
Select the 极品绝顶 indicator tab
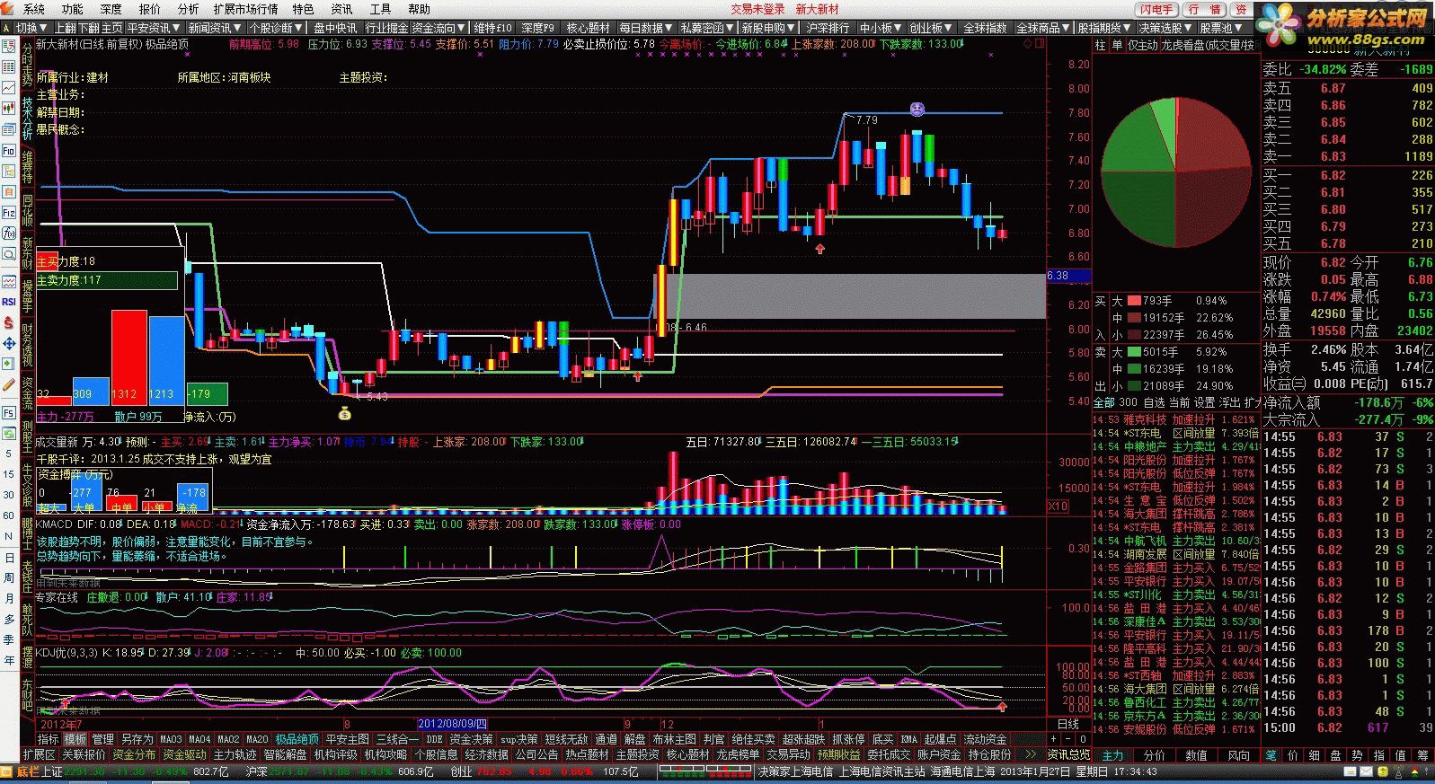[297, 739]
